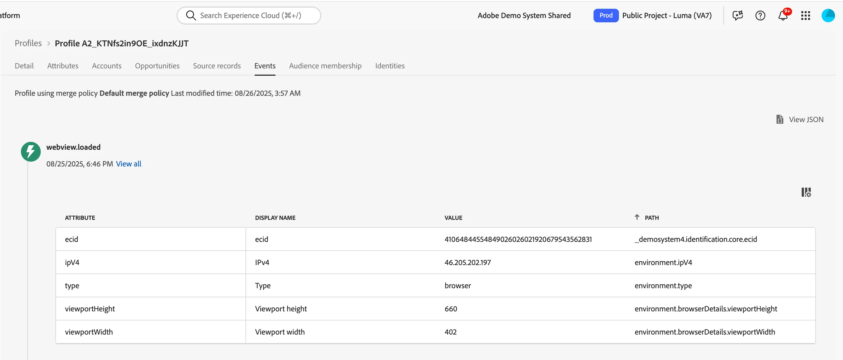Image resolution: width=843 pixels, height=360 pixels.
Task: Click the sort arrow beside PATH
Action: 637,217
